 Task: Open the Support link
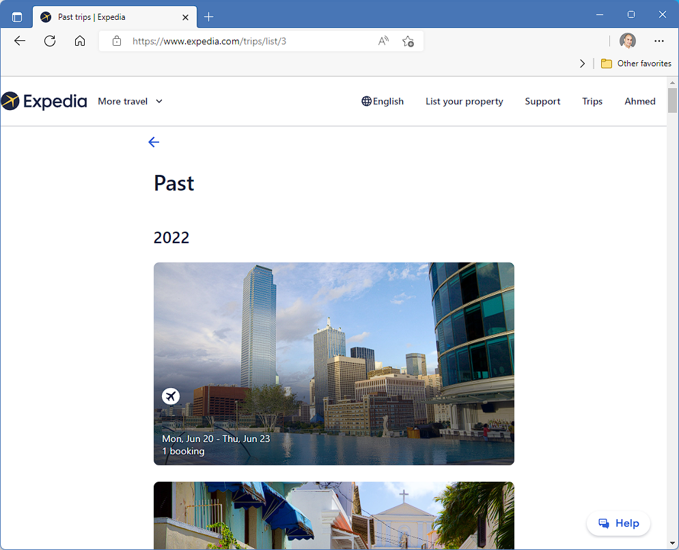542,101
